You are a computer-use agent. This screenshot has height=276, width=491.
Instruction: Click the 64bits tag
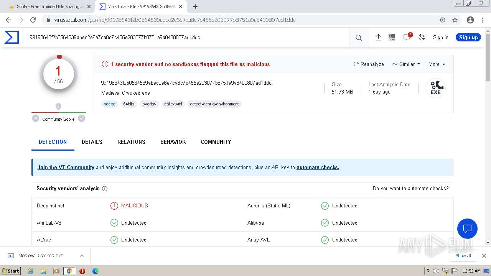[x=129, y=104]
